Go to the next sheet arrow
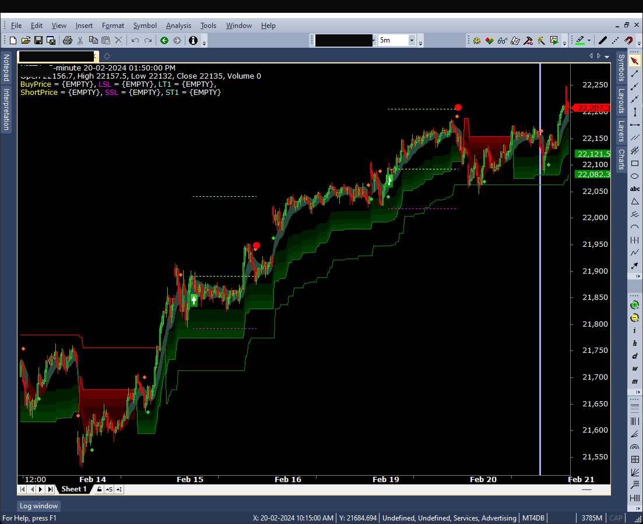643x524 pixels. point(41,489)
